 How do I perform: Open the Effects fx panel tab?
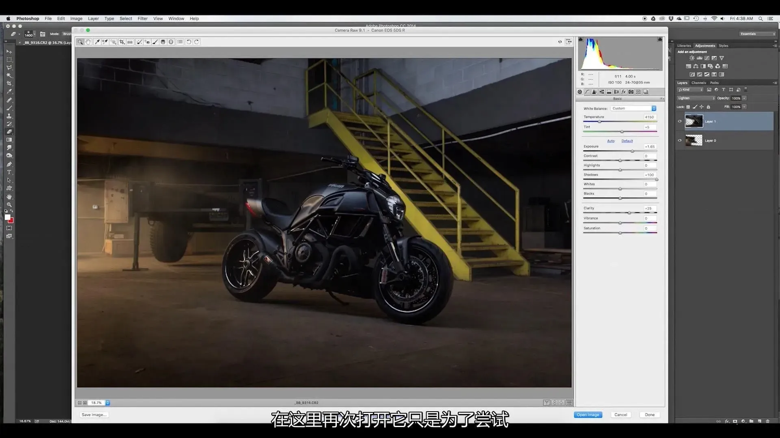[624, 92]
